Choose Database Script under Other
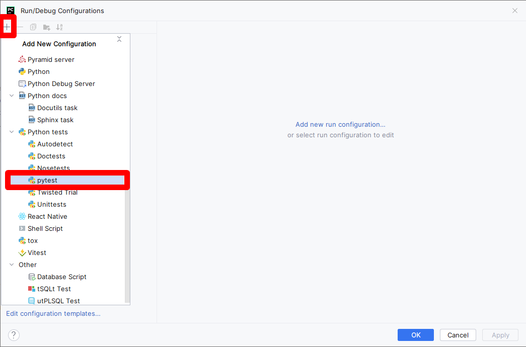 point(62,277)
